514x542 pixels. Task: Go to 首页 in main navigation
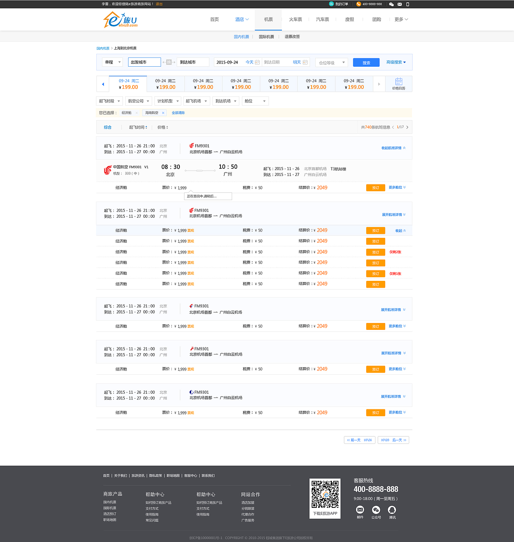[214, 19]
